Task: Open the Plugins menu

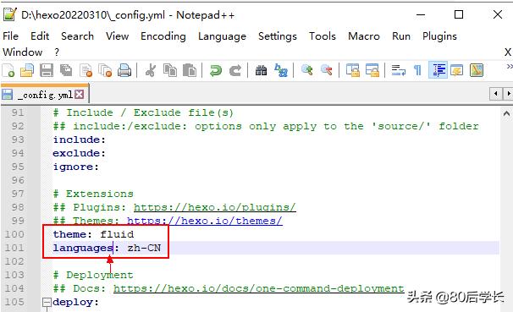Action: pos(439,36)
